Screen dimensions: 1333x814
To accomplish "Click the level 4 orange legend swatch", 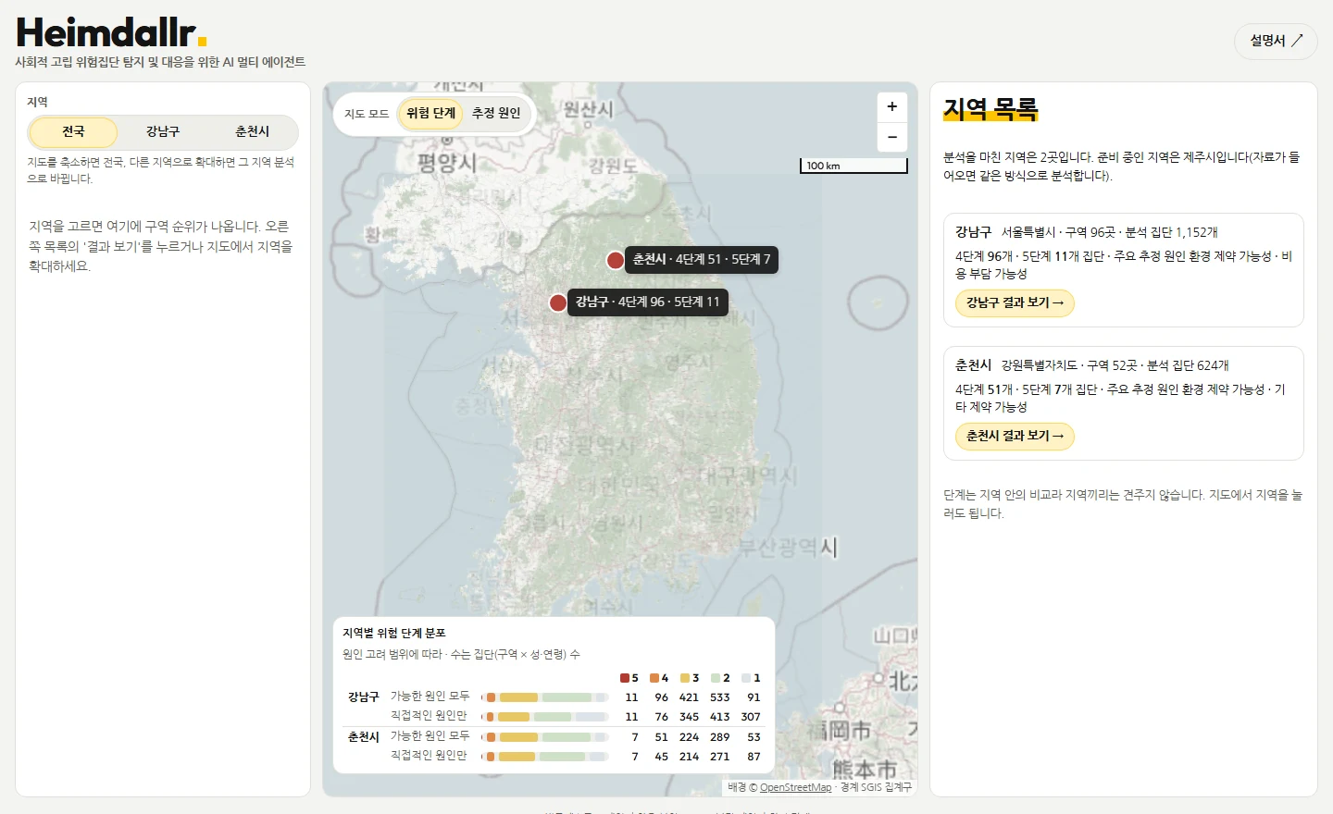I will point(654,678).
